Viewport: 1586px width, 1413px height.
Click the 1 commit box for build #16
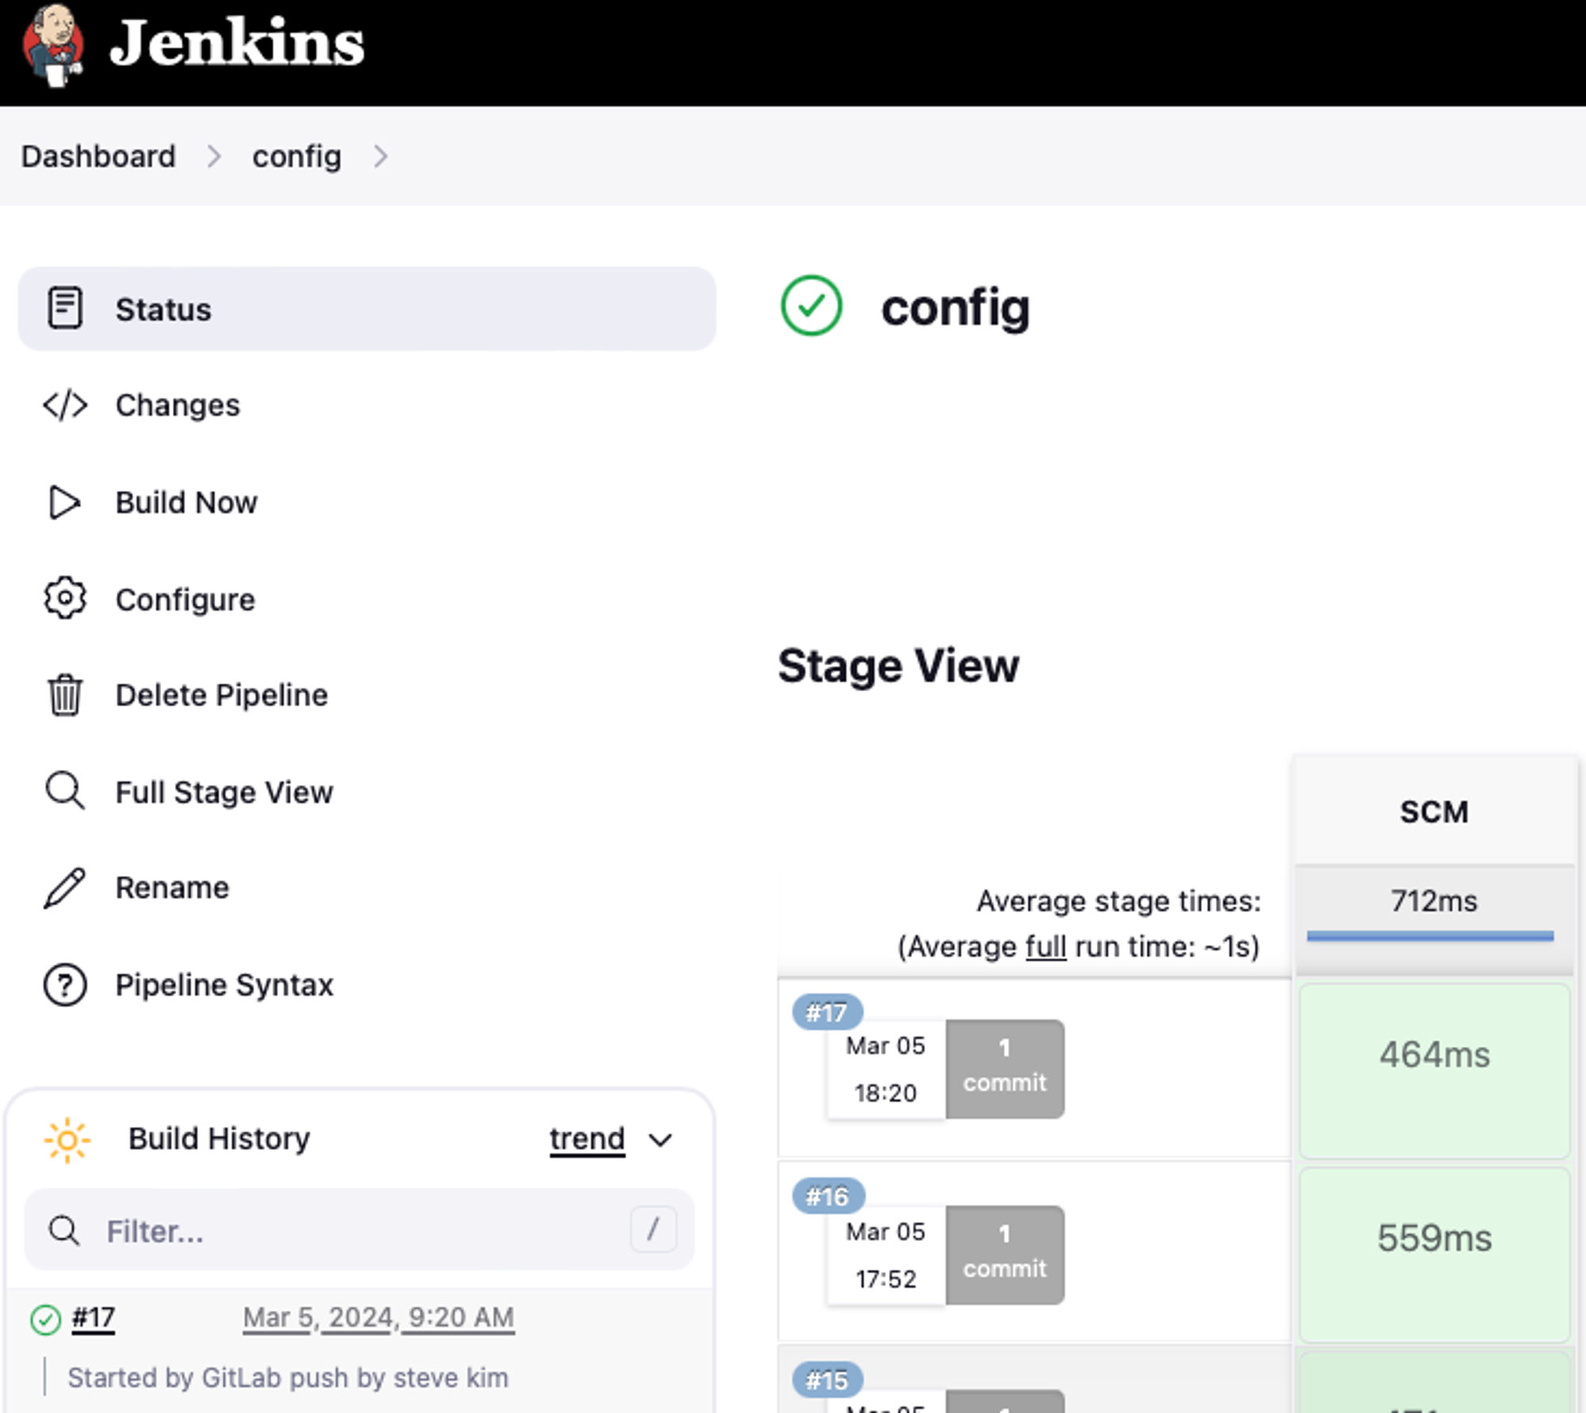click(x=1005, y=1254)
